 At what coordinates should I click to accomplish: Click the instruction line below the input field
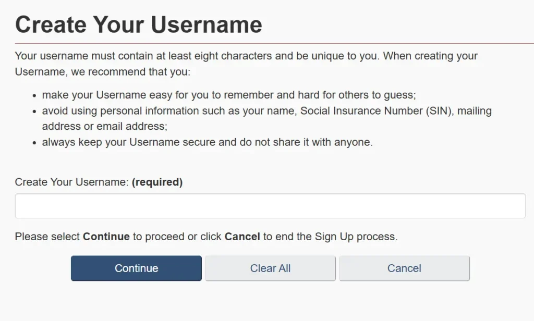click(206, 236)
